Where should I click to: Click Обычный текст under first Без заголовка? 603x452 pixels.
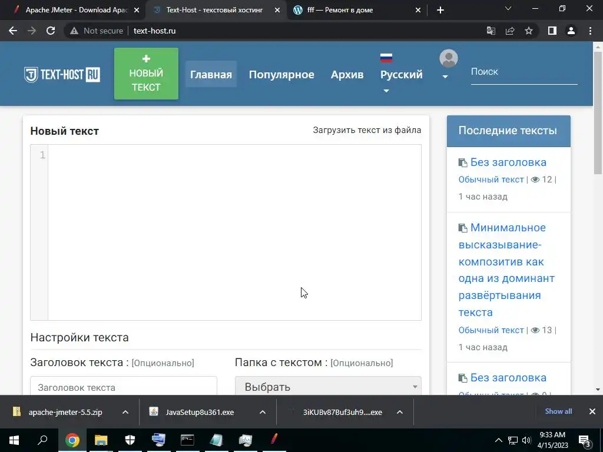pos(491,180)
